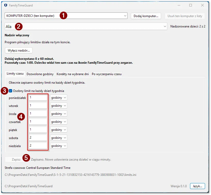Open the 'Korekty na wybrane dni' tab

[73, 74]
